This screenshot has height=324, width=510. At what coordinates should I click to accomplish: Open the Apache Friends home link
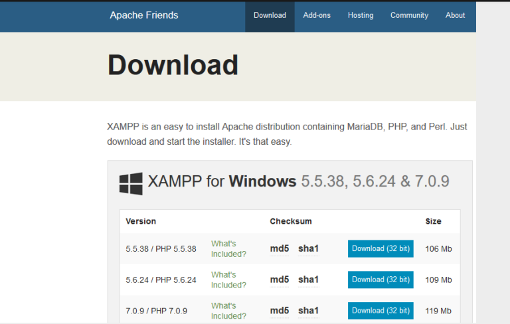[x=143, y=15]
